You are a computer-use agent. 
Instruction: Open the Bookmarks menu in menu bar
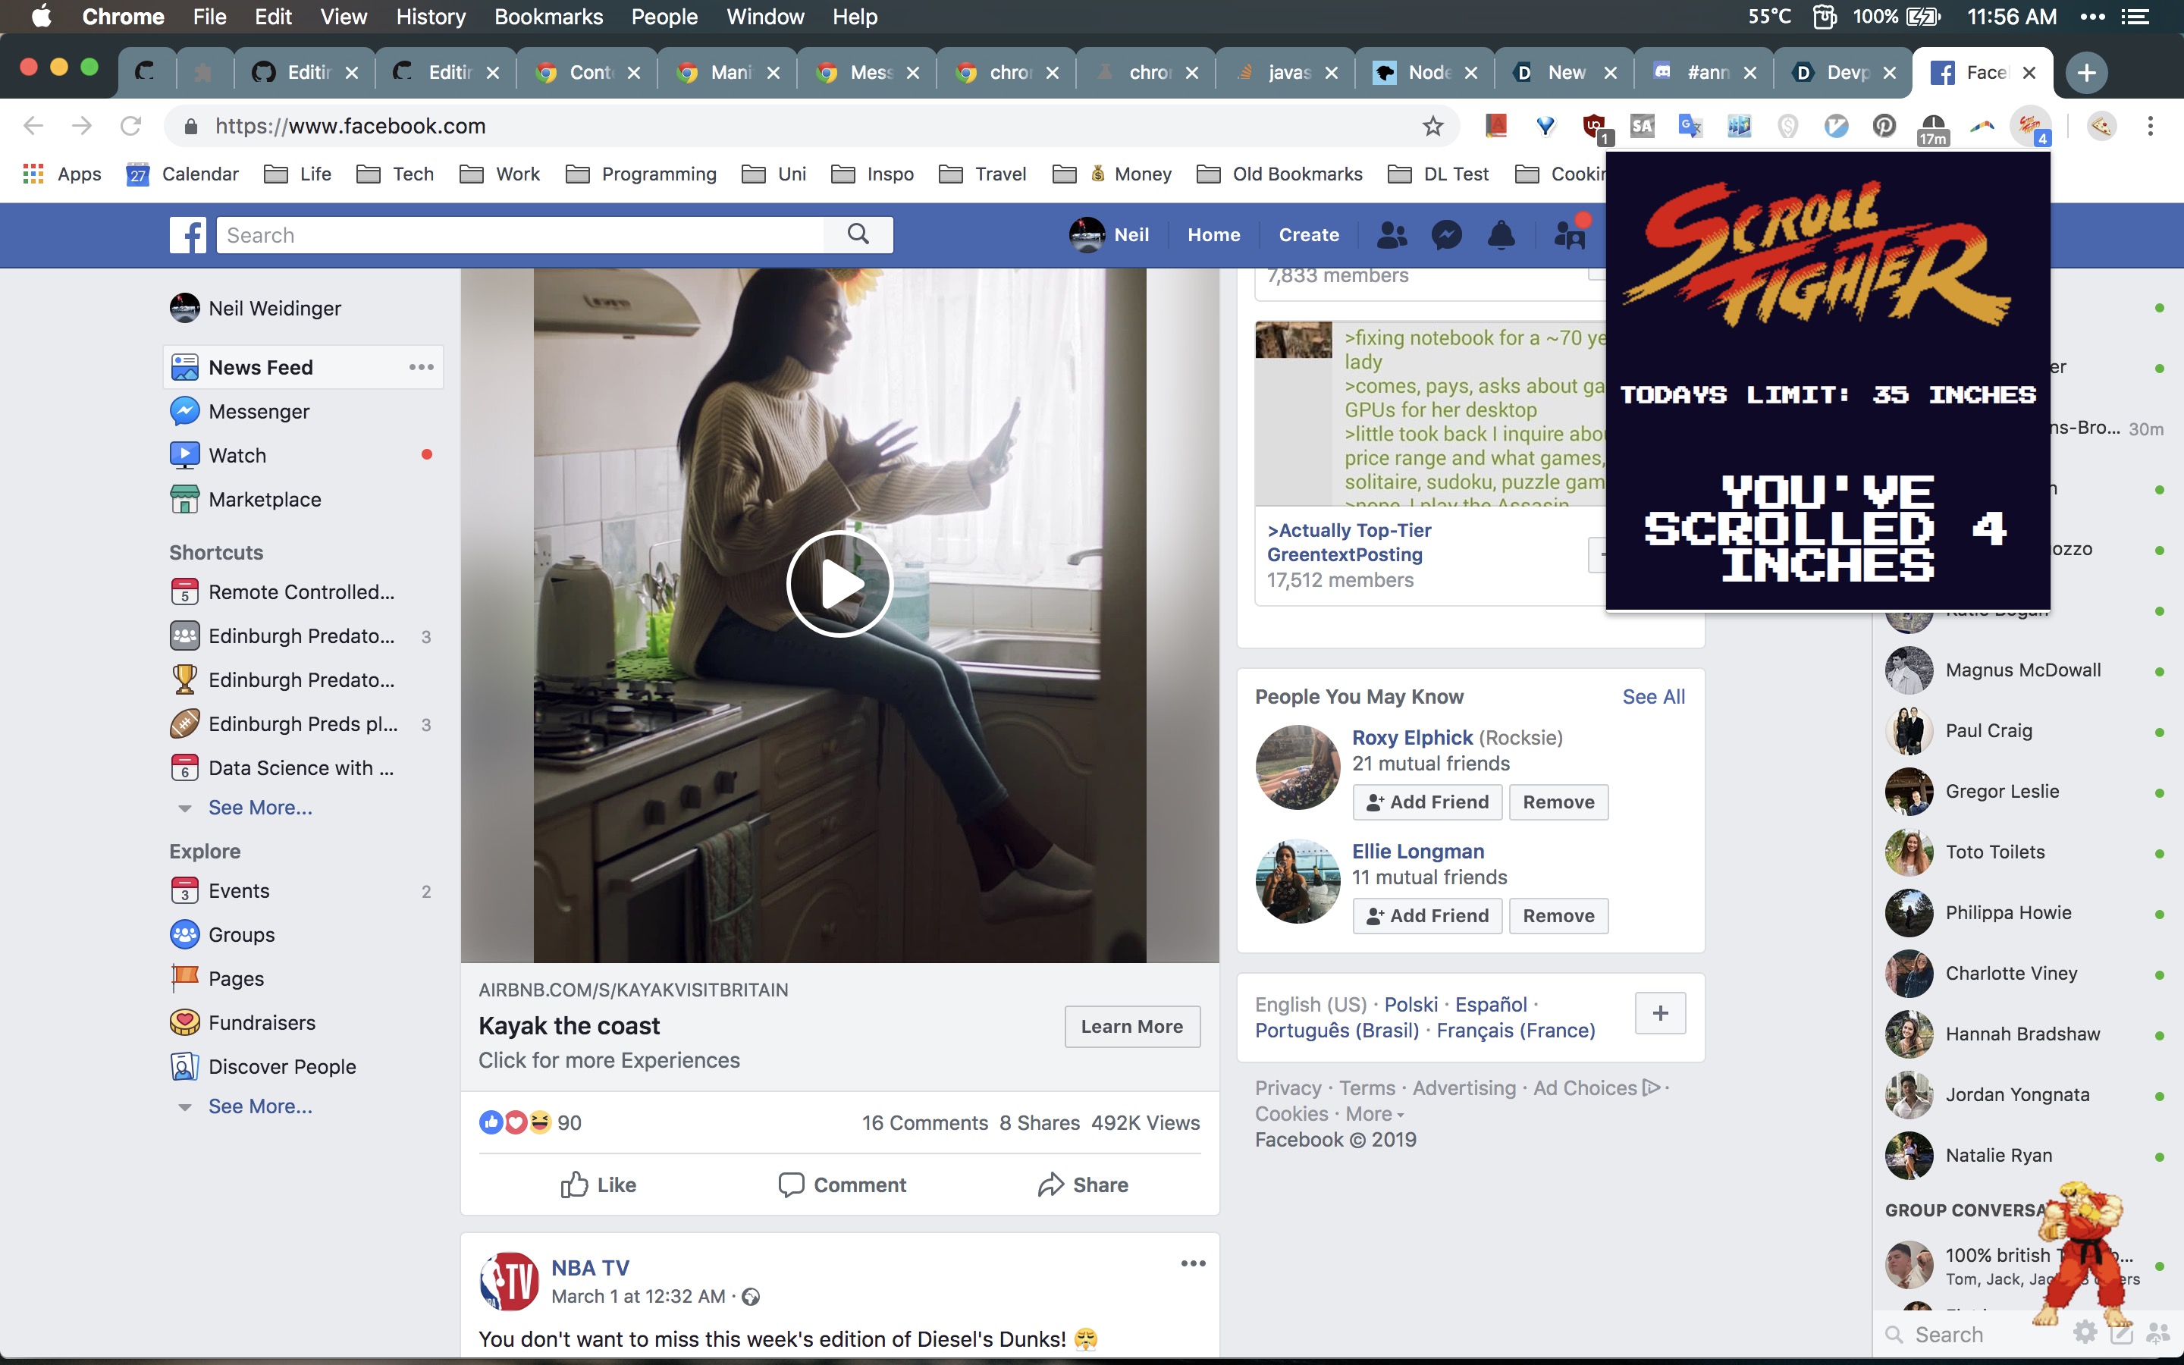pyautogui.click(x=548, y=16)
